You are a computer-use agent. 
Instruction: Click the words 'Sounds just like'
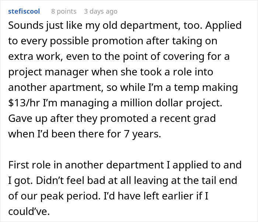tap(39, 26)
